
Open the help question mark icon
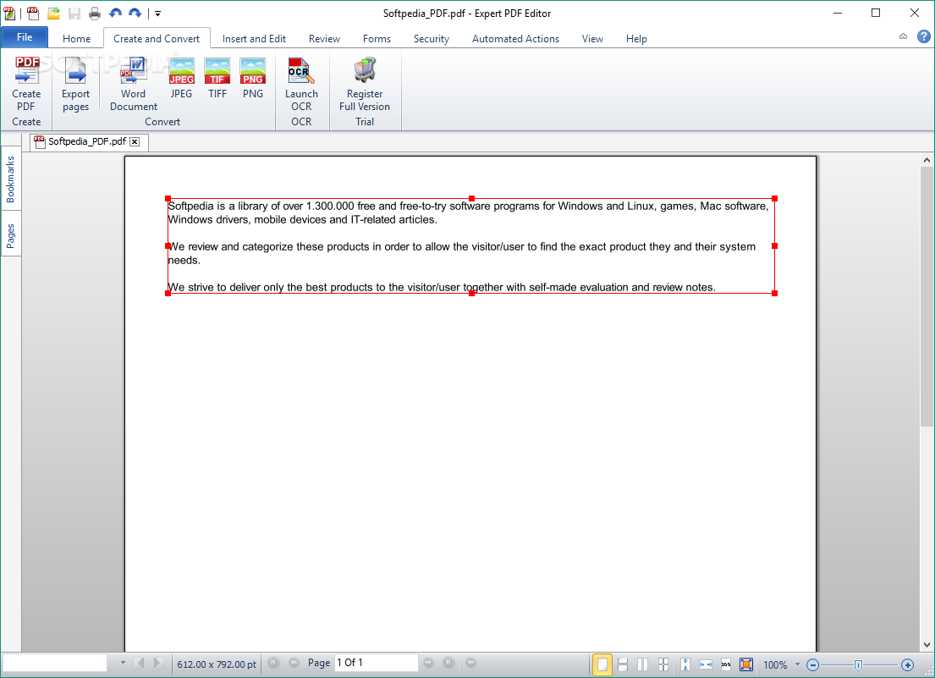coord(924,37)
